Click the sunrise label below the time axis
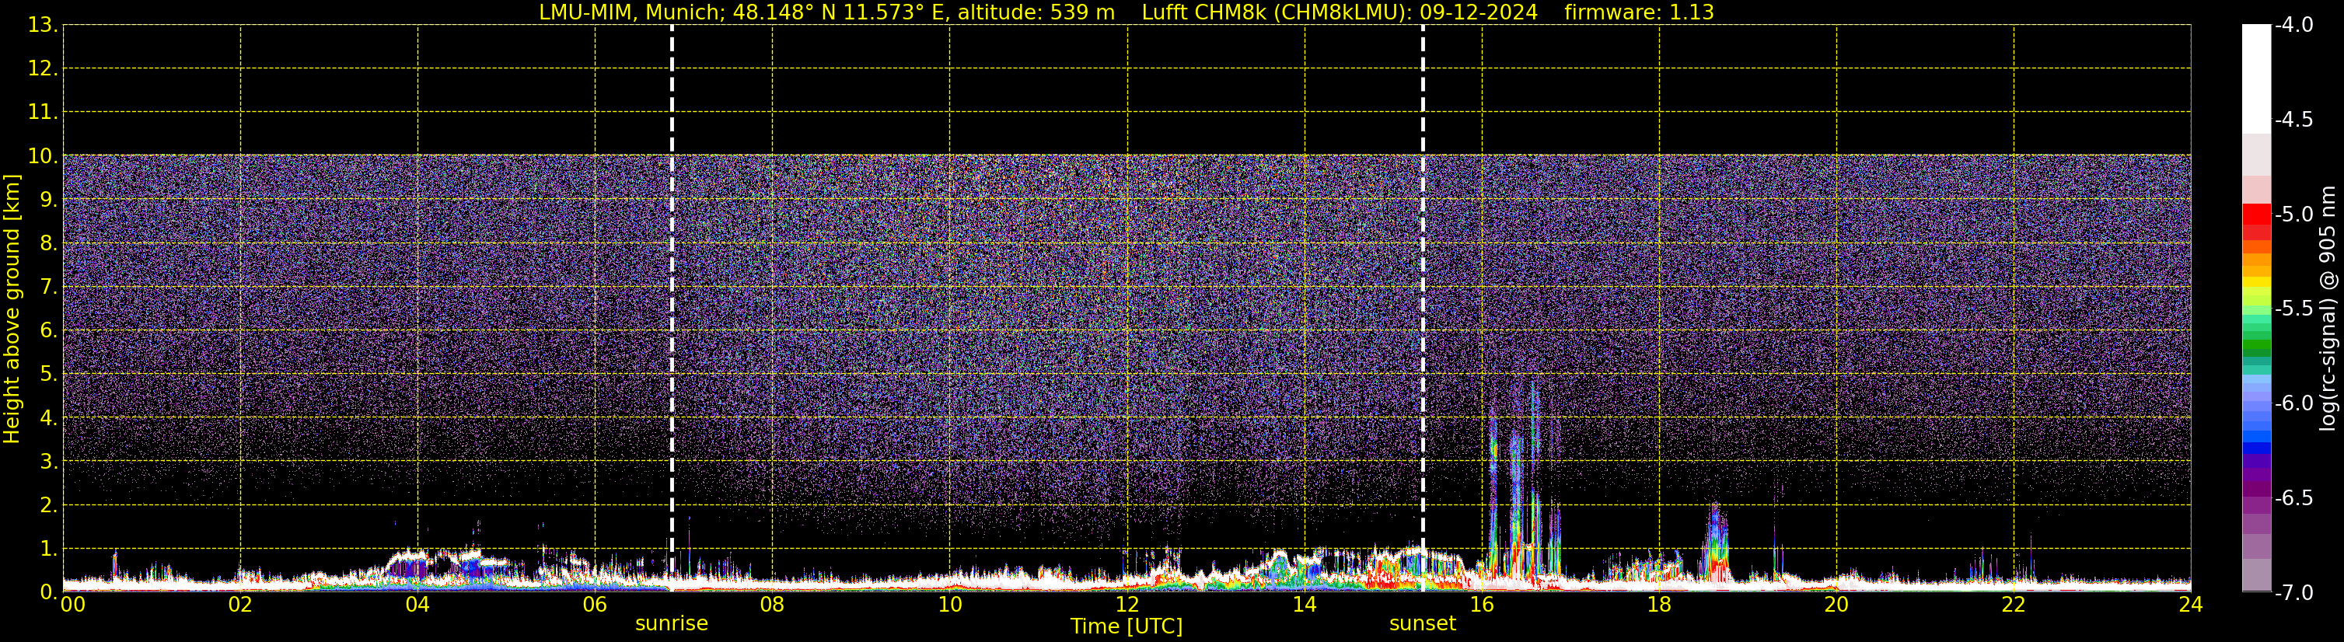 [672, 624]
